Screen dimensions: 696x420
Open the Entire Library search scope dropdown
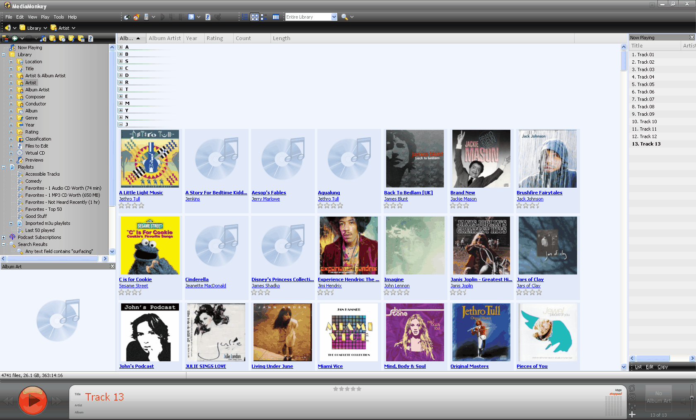334,17
